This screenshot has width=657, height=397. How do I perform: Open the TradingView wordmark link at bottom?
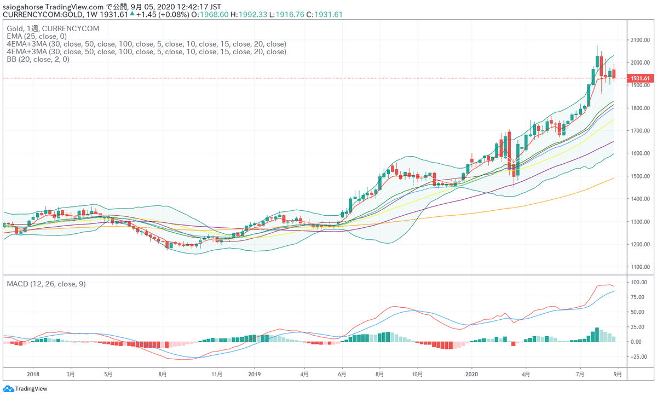click(x=31, y=389)
